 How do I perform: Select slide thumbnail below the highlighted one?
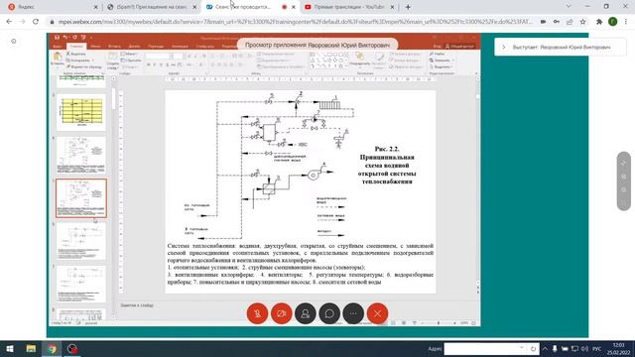pyautogui.click(x=81, y=241)
